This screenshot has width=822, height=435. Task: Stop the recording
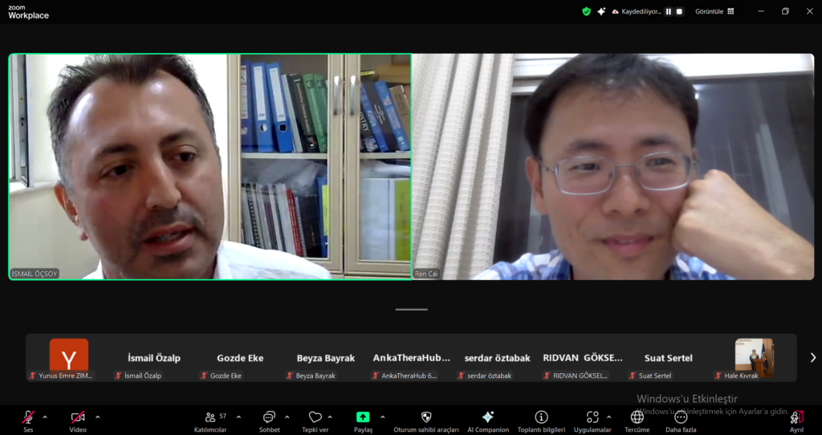(x=679, y=11)
